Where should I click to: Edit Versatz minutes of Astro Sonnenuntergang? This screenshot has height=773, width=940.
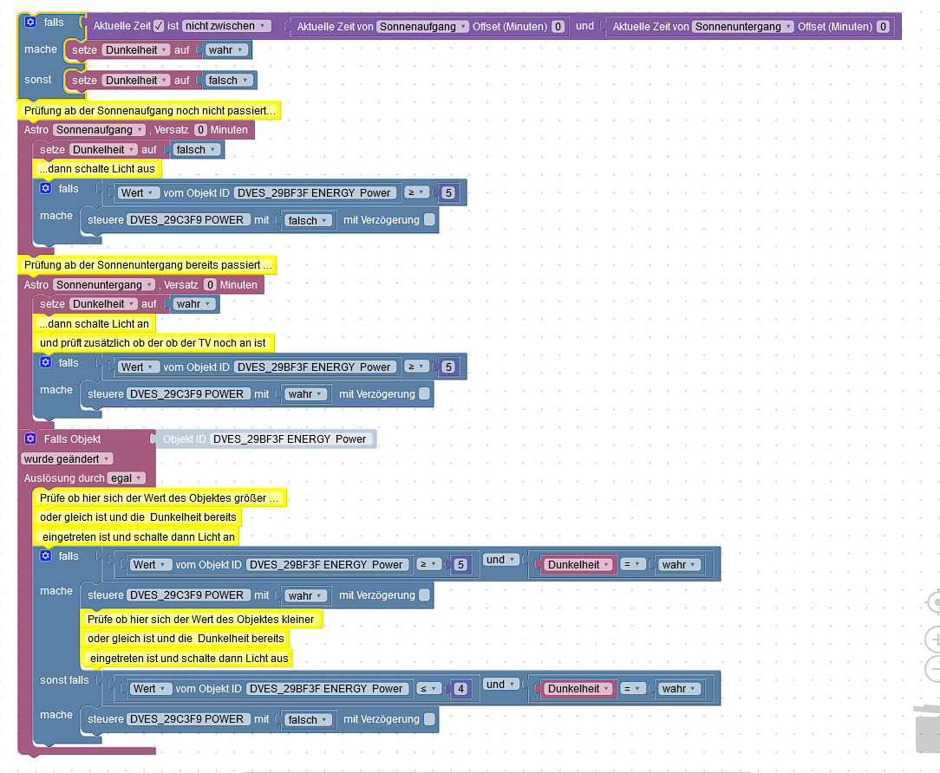coord(211,284)
